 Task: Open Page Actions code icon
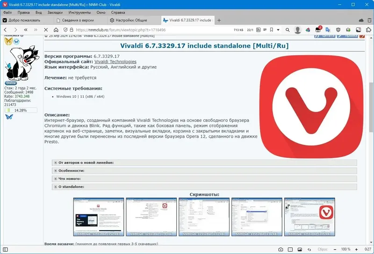[x=309, y=249]
